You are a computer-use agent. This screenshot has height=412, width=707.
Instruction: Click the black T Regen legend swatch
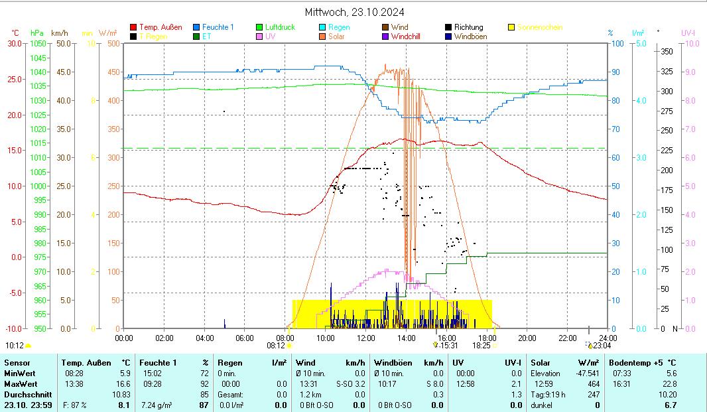tap(133, 36)
